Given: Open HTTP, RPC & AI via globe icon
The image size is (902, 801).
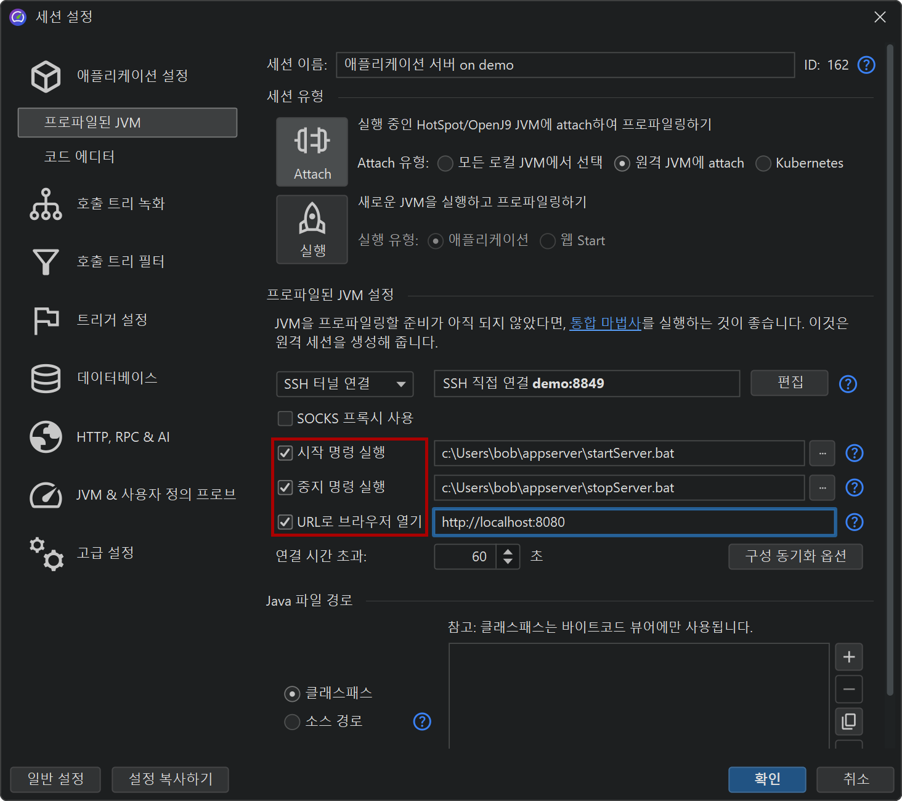Looking at the screenshot, I should pos(46,437).
